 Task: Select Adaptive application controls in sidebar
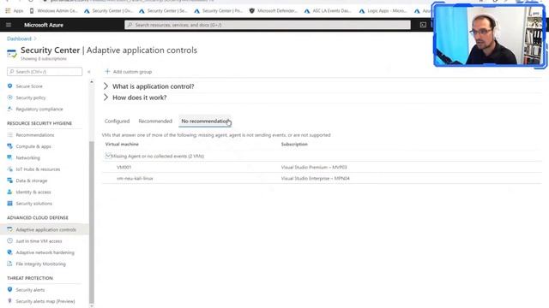point(45,229)
